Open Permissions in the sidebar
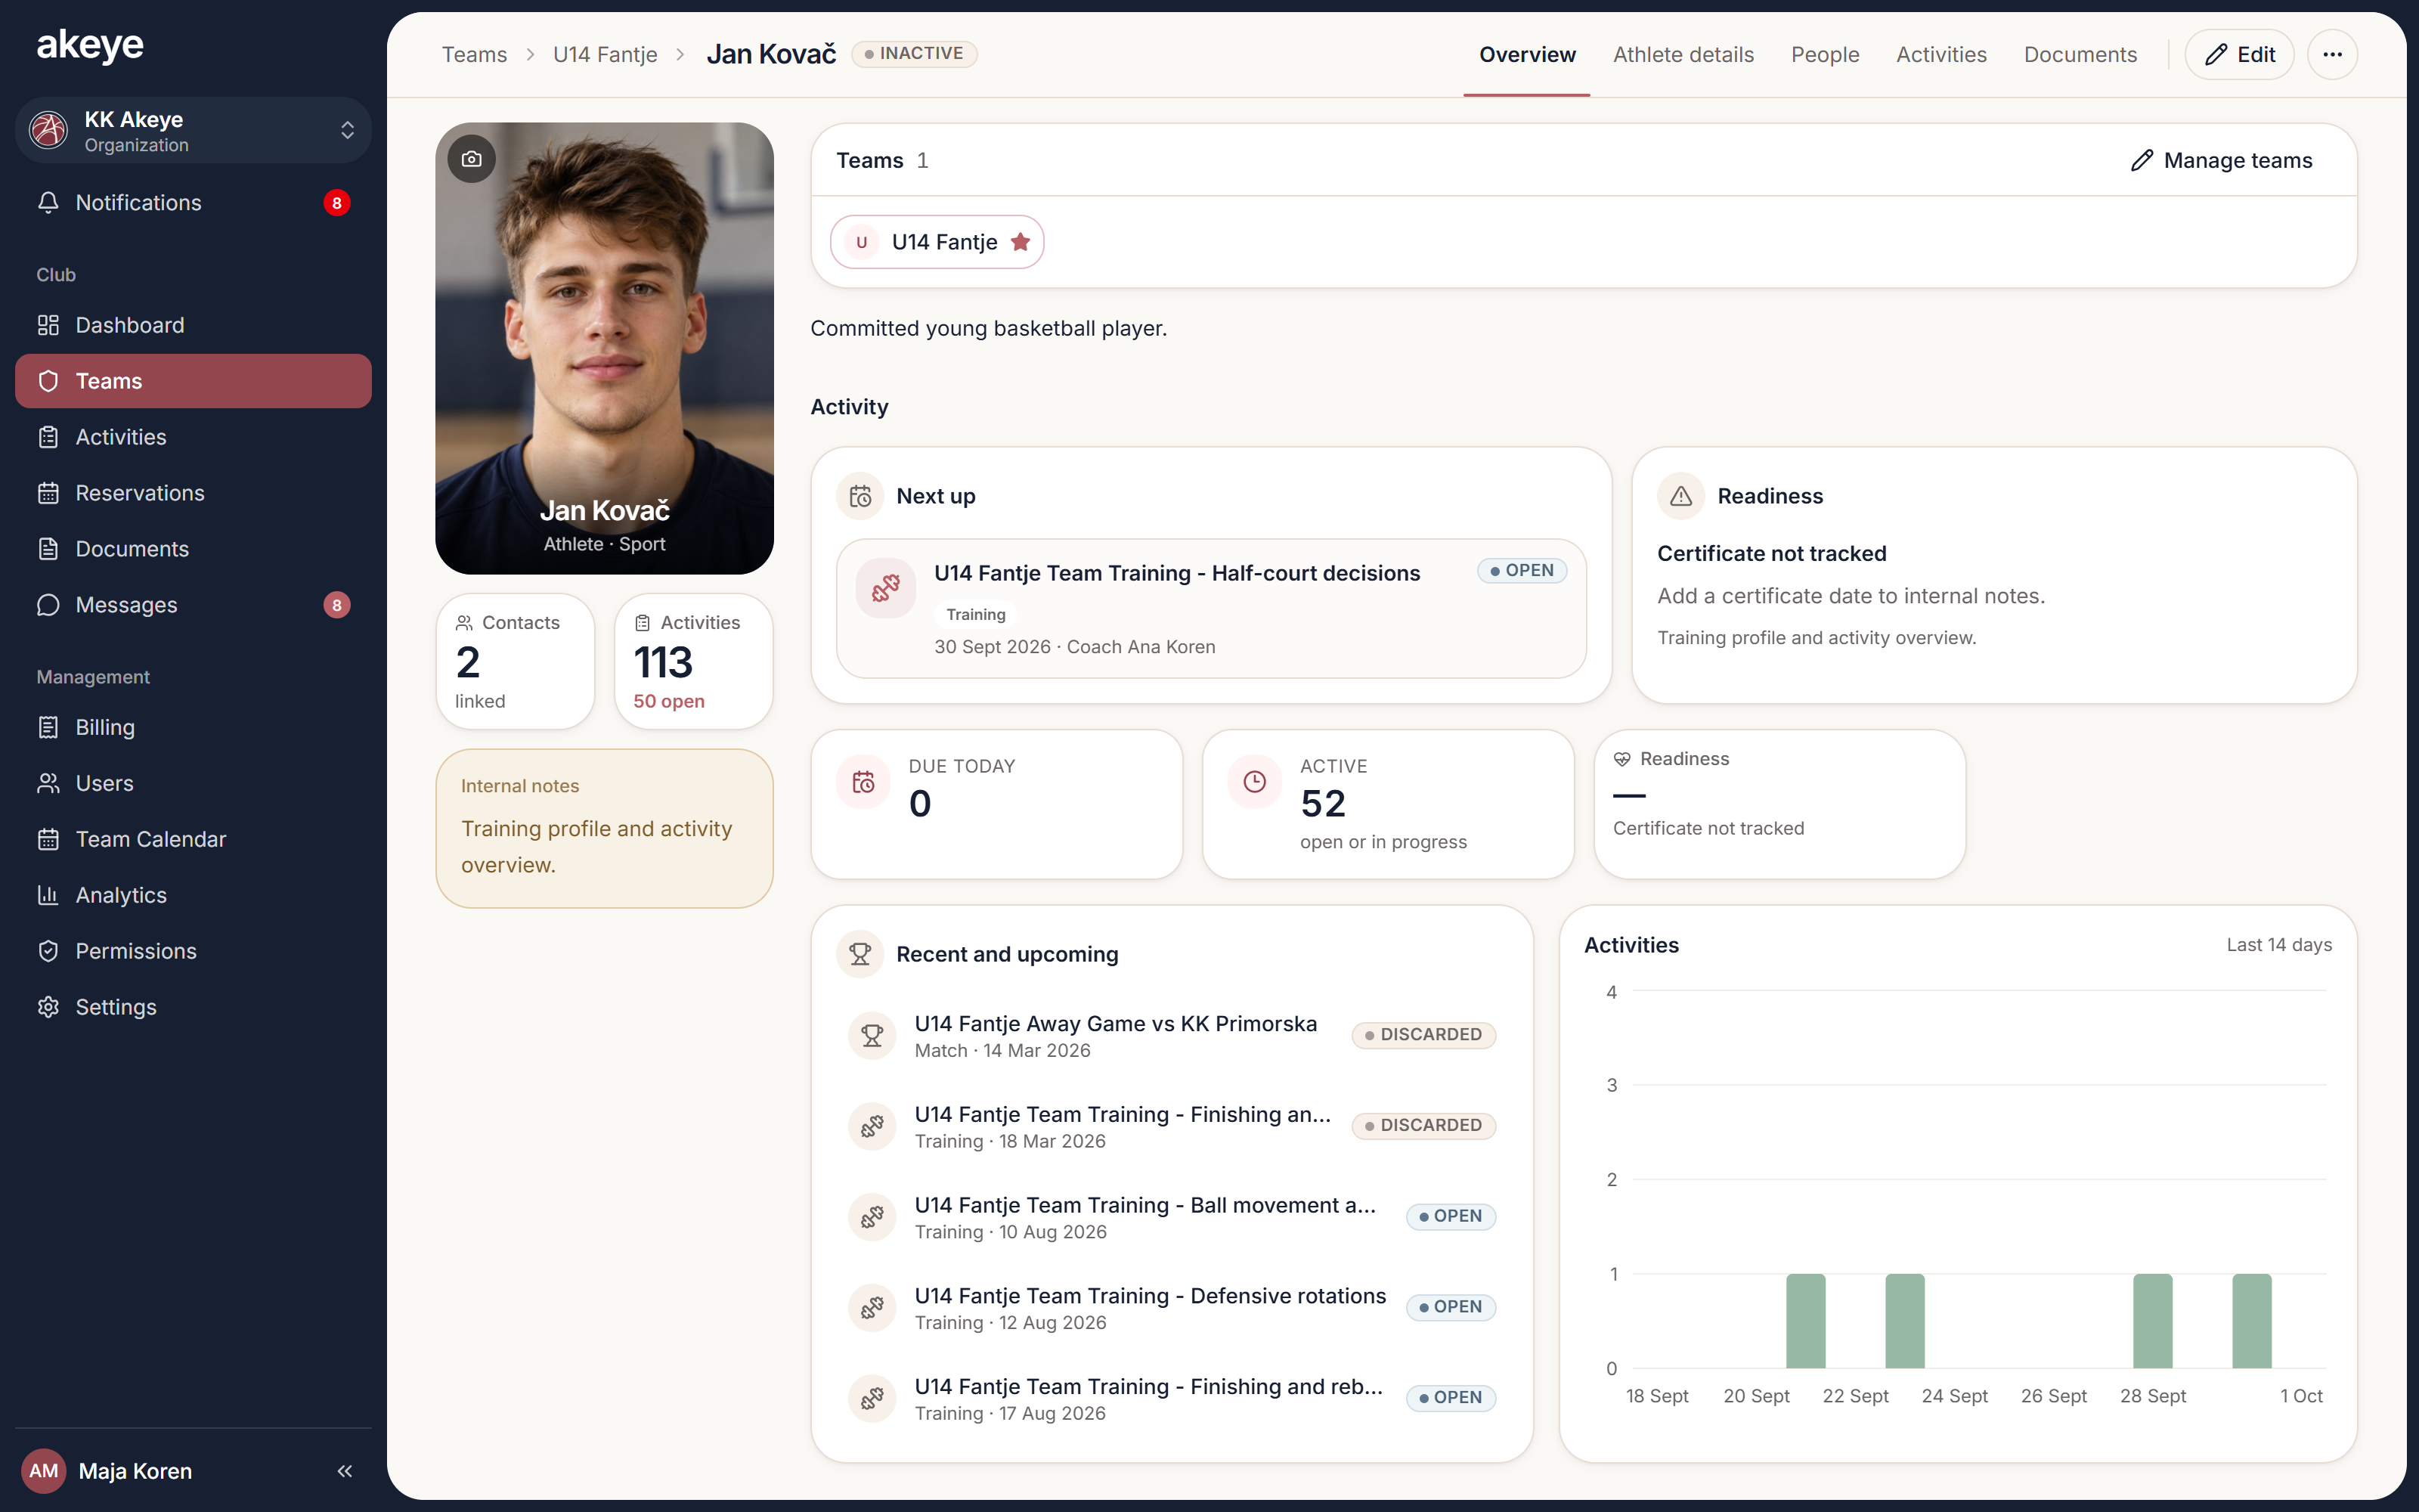 tap(193, 951)
